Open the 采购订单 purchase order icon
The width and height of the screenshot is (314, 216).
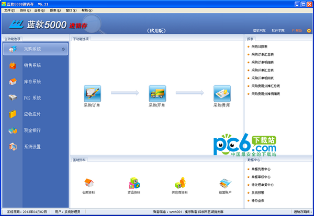point(92,93)
